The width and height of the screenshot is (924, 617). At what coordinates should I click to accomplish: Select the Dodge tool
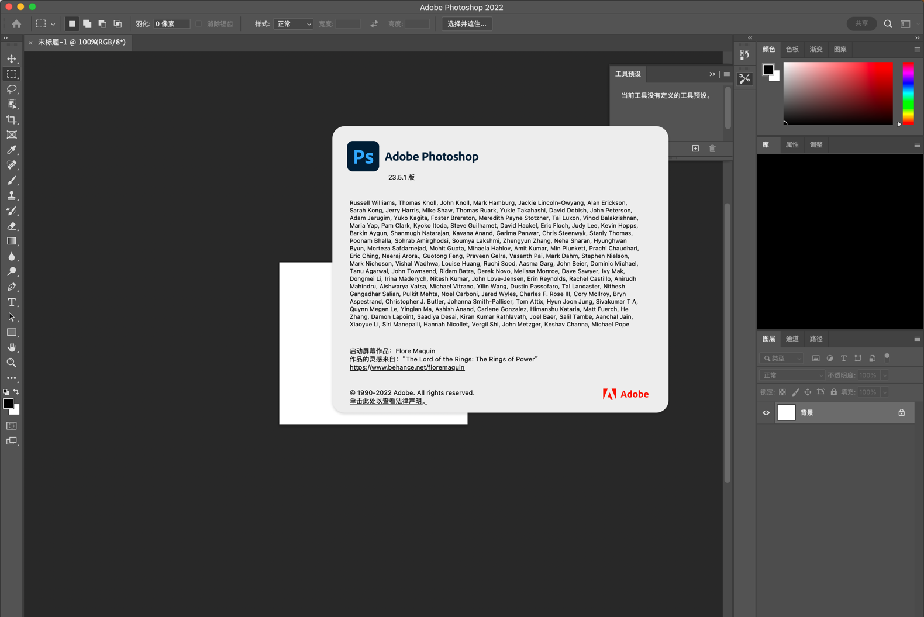click(12, 272)
